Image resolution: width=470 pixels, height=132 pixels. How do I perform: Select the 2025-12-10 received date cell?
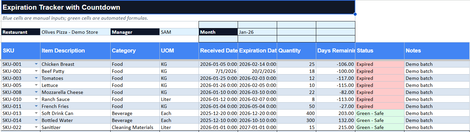pyautogui.click(x=218, y=120)
